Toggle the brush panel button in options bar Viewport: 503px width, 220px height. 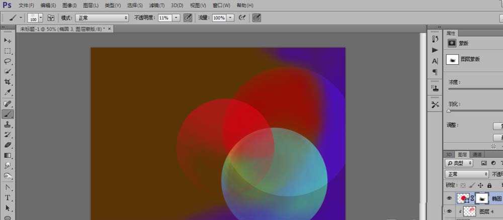coord(51,18)
